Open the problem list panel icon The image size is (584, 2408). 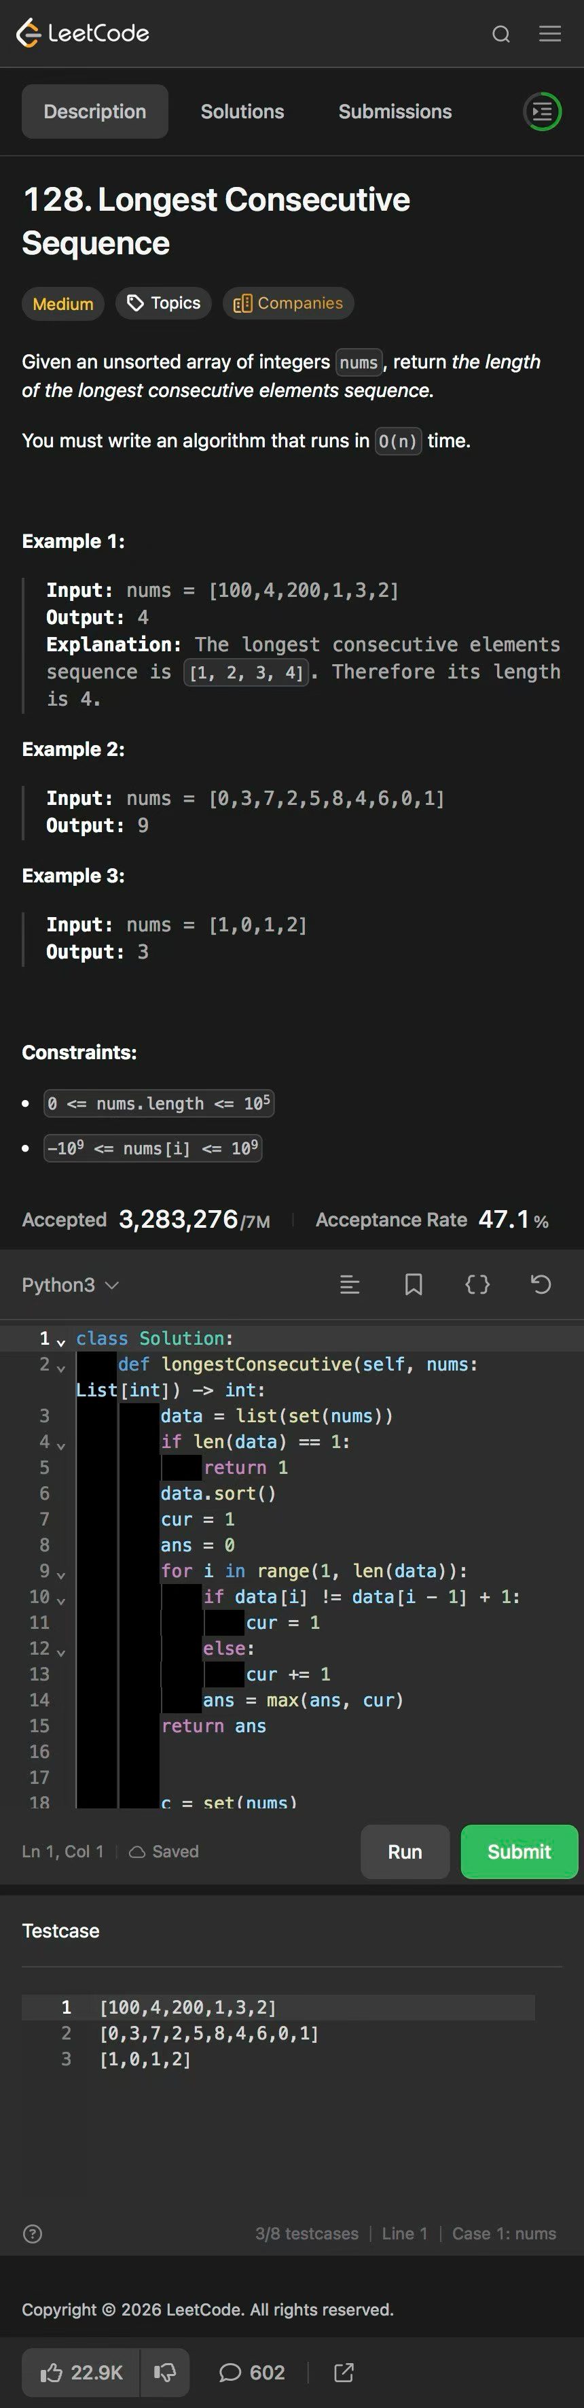(542, 112)
